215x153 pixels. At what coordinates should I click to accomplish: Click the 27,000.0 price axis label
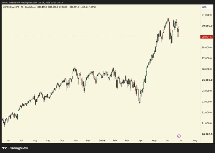tap(207, 58)
